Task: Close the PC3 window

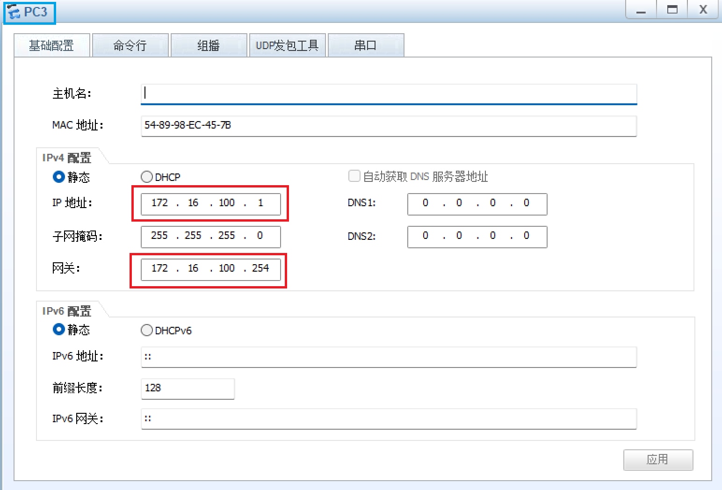Action: point(703,10)
